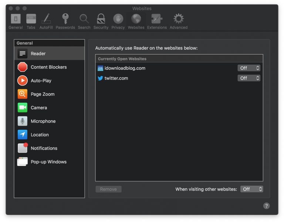Select the idownloadblog.com website row

[179, 68]
